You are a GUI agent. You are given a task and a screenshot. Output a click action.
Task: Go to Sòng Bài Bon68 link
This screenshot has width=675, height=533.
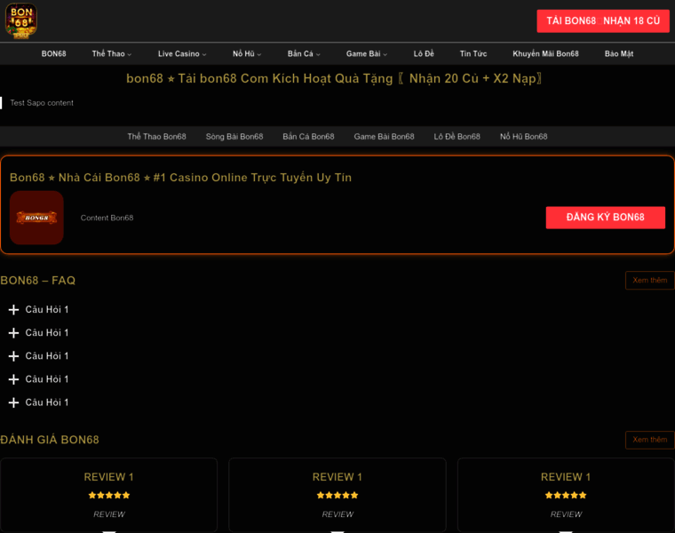tap(234, 137)
